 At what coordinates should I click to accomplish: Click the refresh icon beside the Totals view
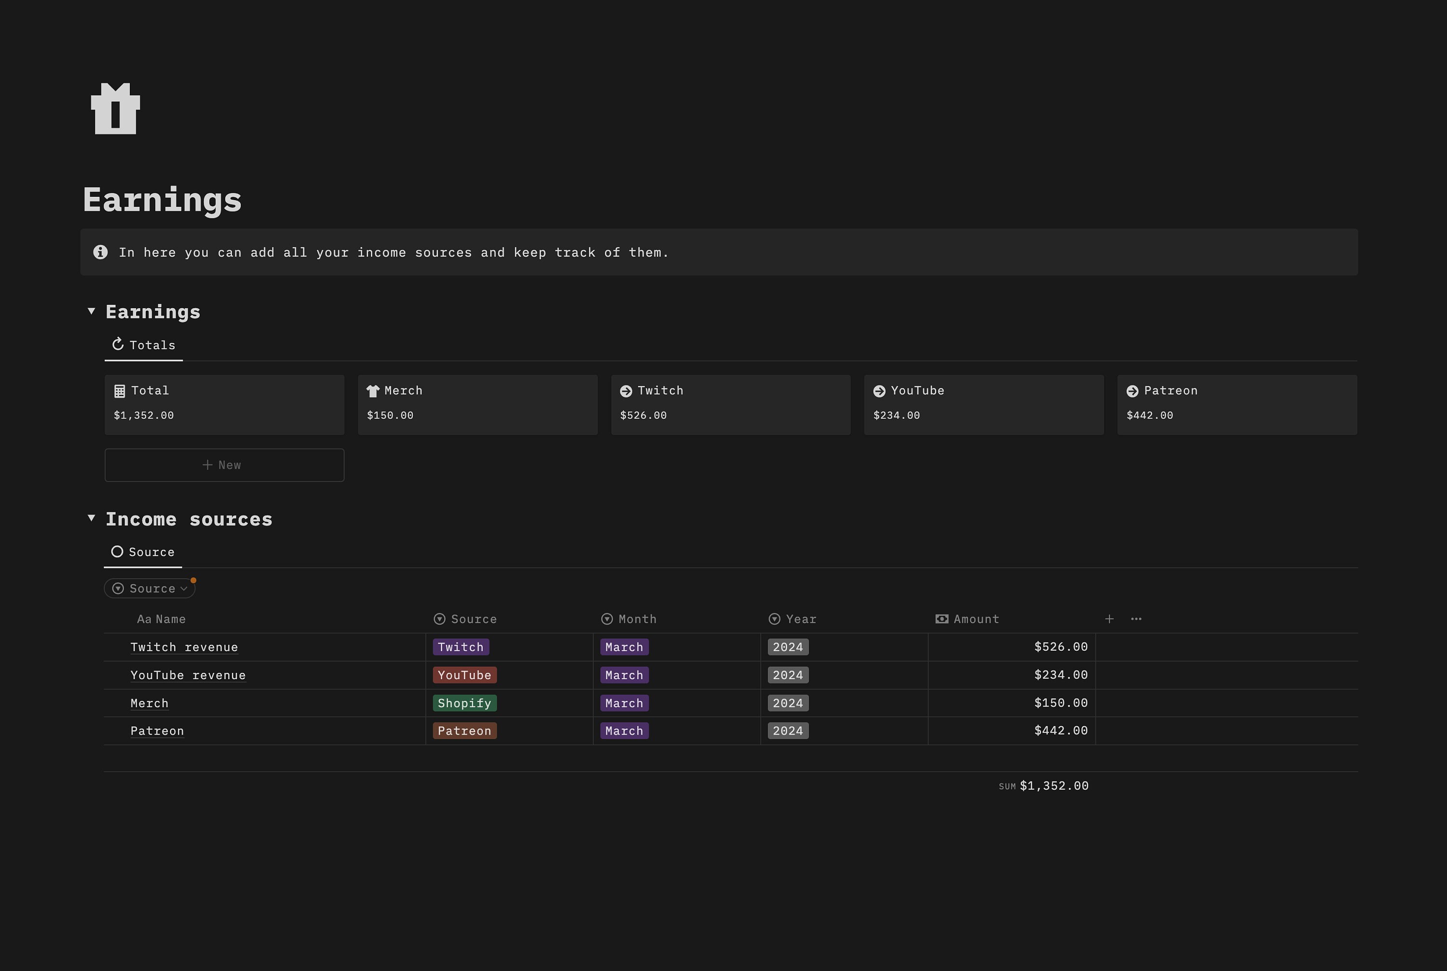point(117,344)
